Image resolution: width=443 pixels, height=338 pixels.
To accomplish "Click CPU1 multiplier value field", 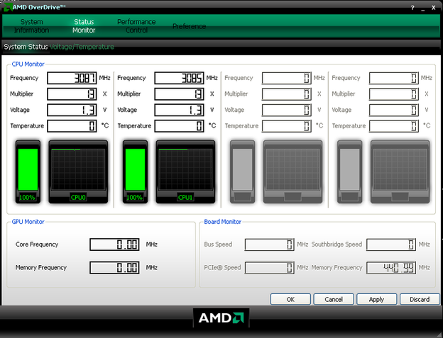I will pos(179,94).
